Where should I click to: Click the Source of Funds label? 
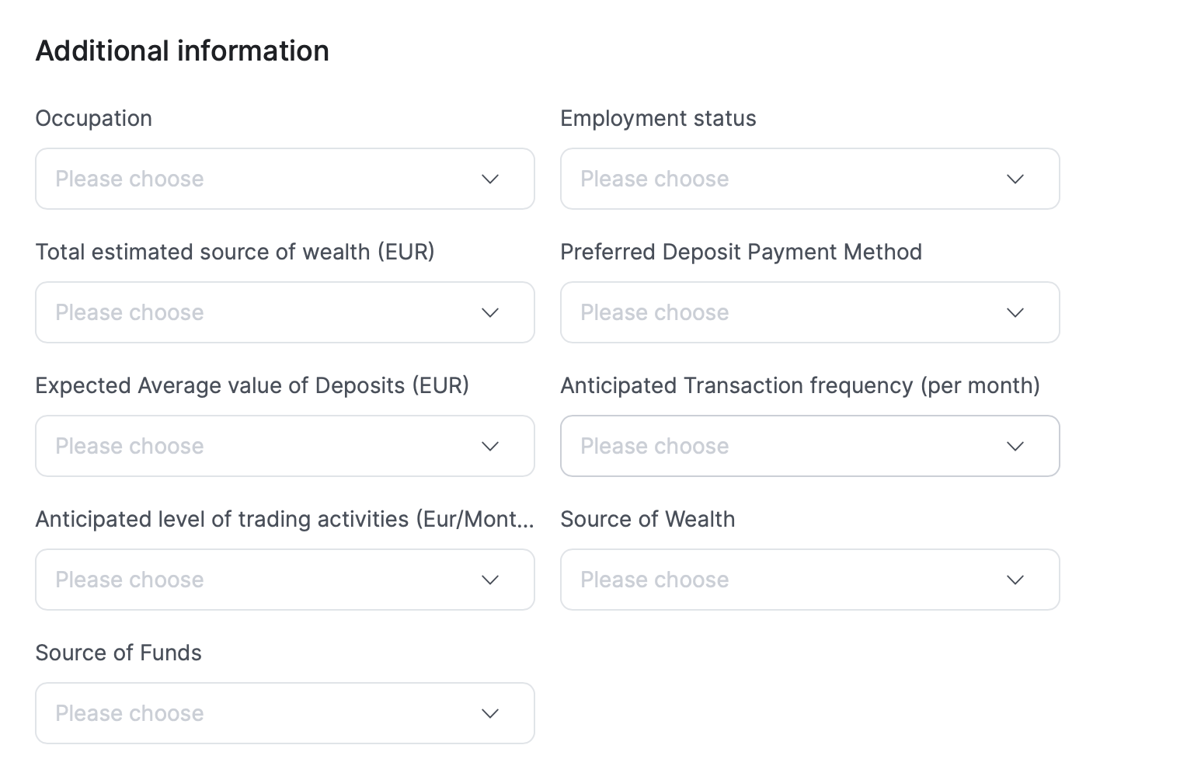pos(118,653)
